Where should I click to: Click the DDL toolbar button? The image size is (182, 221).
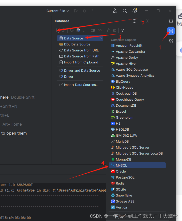pyautogui.click(x=100, y=30)
